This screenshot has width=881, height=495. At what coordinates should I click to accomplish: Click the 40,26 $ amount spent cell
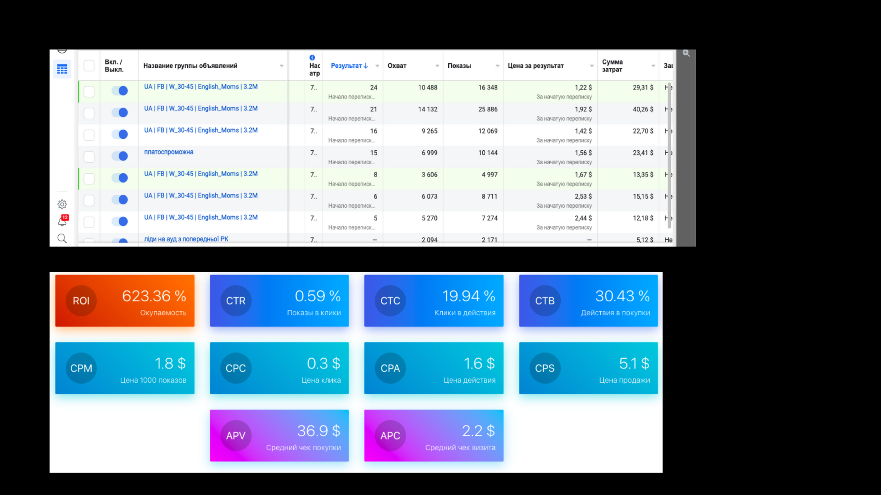(x=643, y=110)
